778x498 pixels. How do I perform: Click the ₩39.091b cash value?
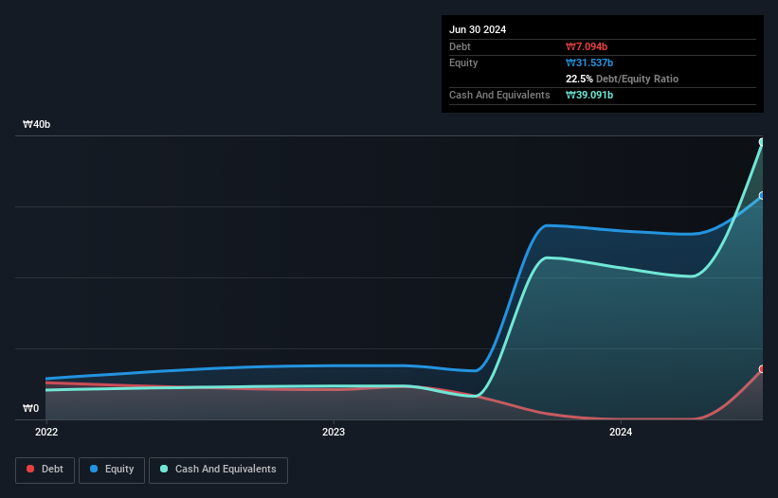point(589,95)
